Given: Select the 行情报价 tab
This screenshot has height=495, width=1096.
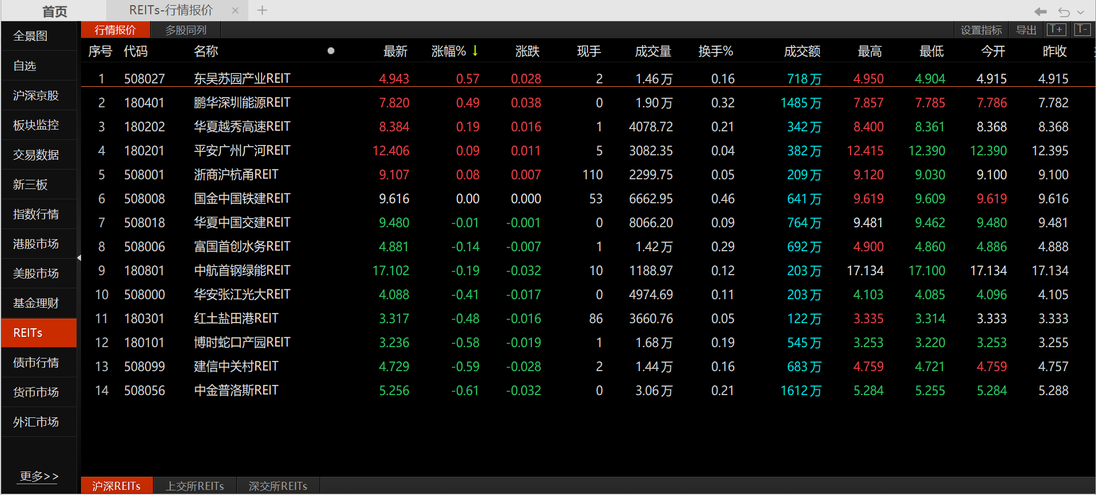Looking at the screenshot, I should (x=115, y=30).
